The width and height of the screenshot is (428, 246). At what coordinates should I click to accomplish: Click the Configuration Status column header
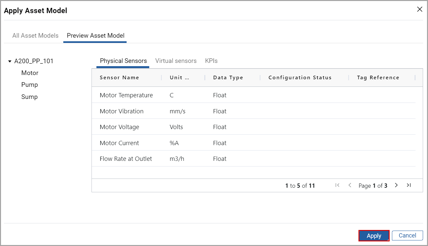(300, 78)
